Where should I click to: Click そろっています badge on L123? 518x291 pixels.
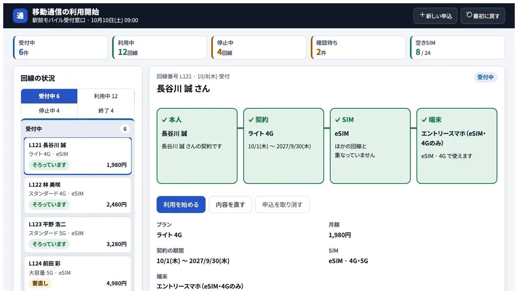click(x=49, y=244)
